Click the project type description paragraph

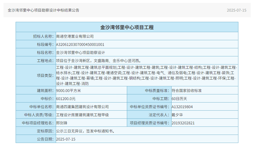[147, 75]
